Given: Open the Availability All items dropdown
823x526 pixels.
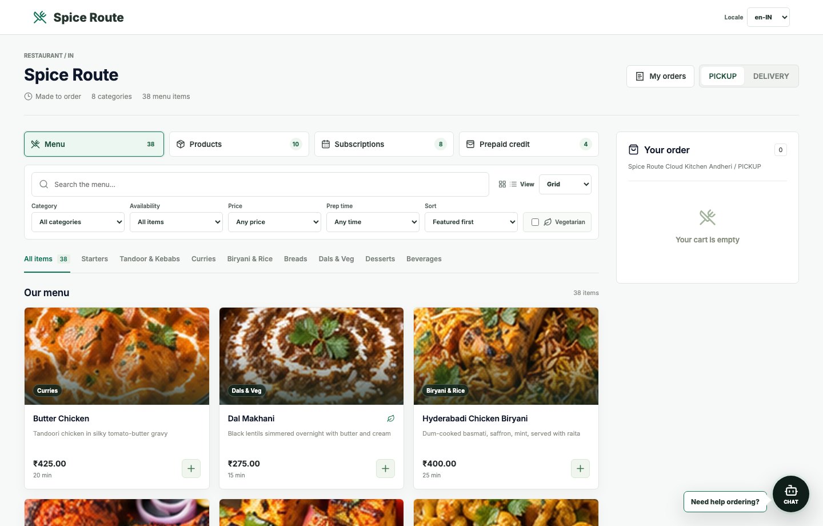Looking at the screenshot, I should tap(176, 222).
